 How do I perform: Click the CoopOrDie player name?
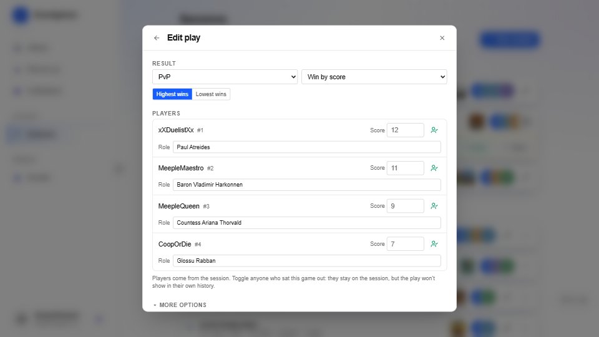click(175, 244)
